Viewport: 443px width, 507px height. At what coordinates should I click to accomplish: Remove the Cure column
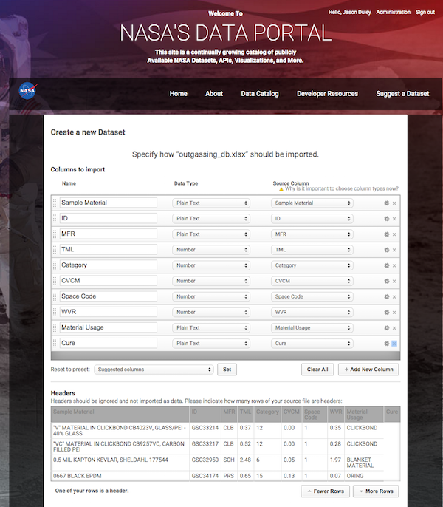click(x=394, y=344)
